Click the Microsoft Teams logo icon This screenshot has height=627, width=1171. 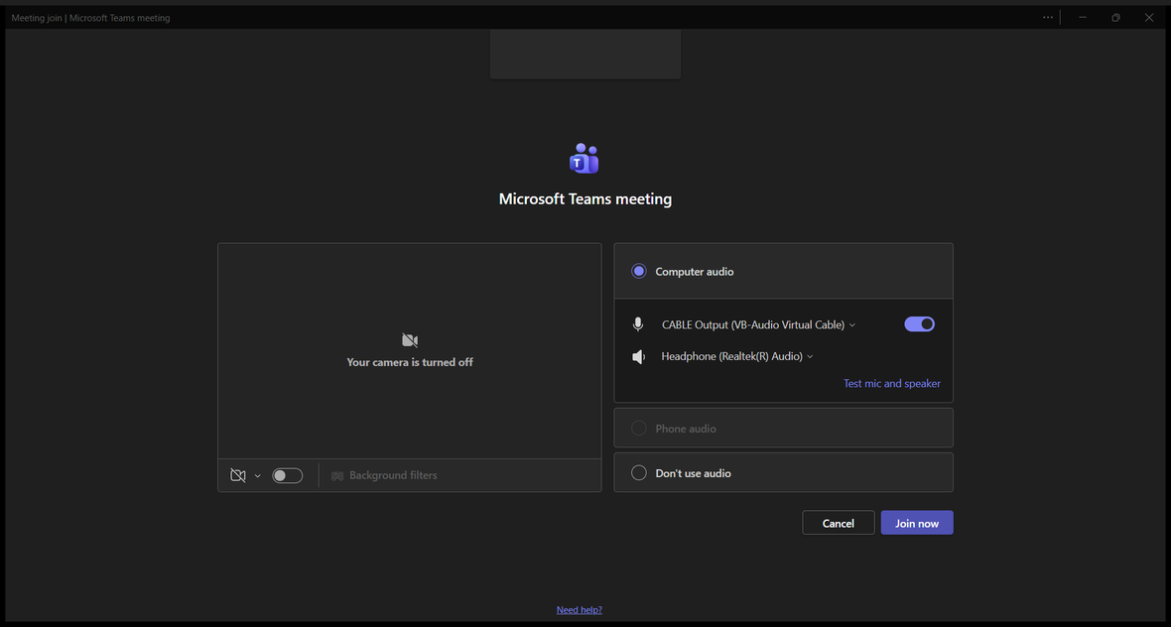(x=585, y=159)
